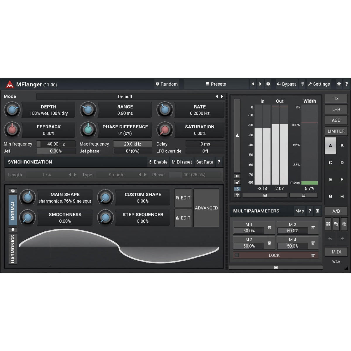Click the A/B compare button
Screen dimensions: 351x351
pyautogui.click(x=336, y=211)
